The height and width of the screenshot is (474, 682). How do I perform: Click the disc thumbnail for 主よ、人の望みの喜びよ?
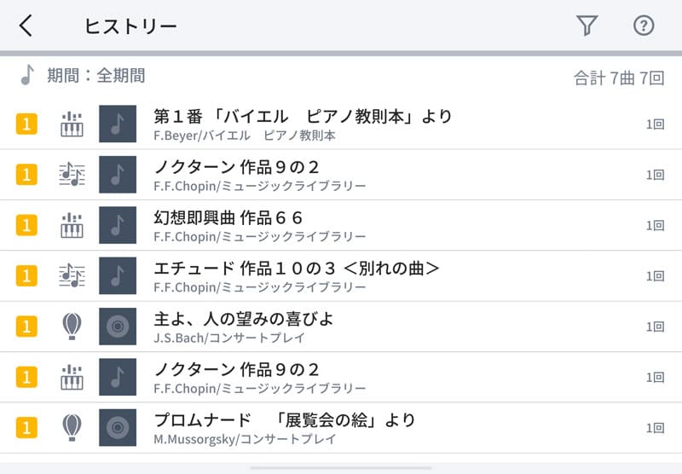click(x=118, y=327)
